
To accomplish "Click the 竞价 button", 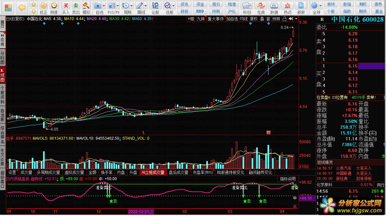I will click(x=216, y=4).
